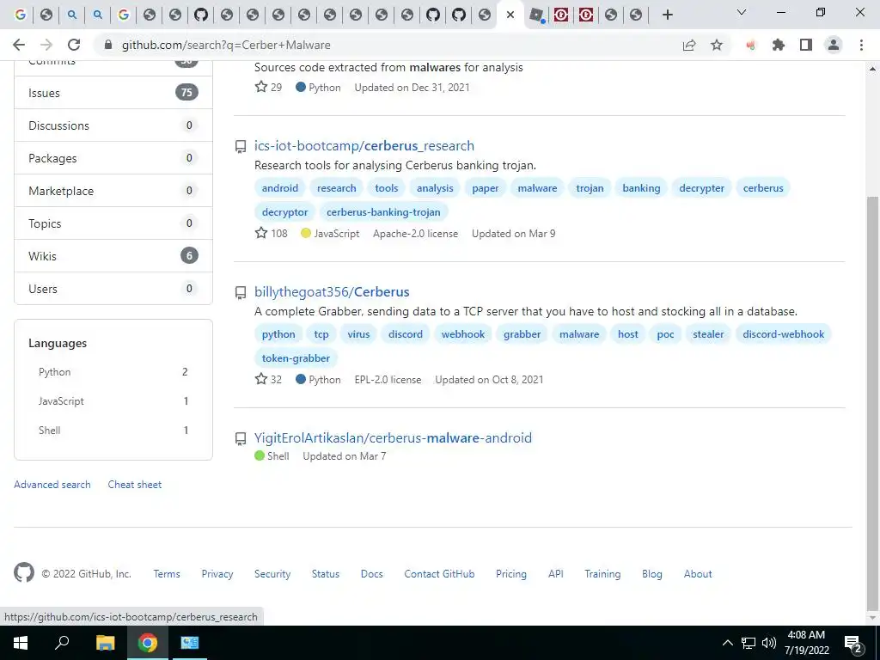Open the footer Security link
880x660 pixels.
(272, 573)
